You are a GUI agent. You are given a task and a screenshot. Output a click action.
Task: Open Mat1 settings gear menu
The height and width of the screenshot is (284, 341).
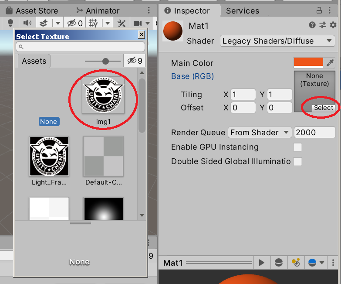coord(333,25)
